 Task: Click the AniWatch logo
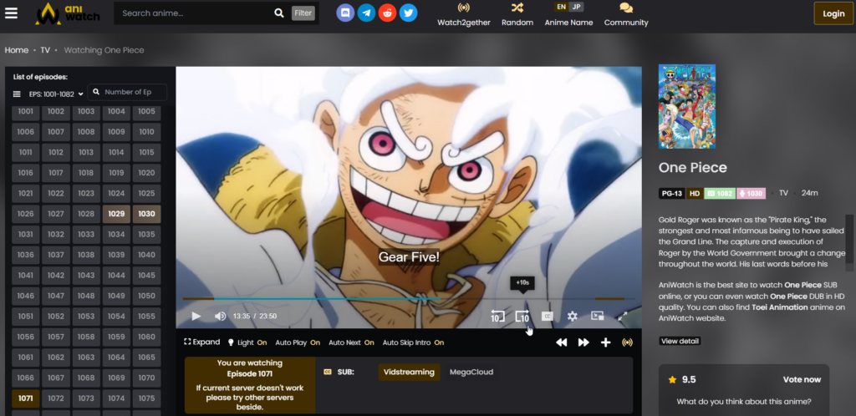(x=68, y=13)
